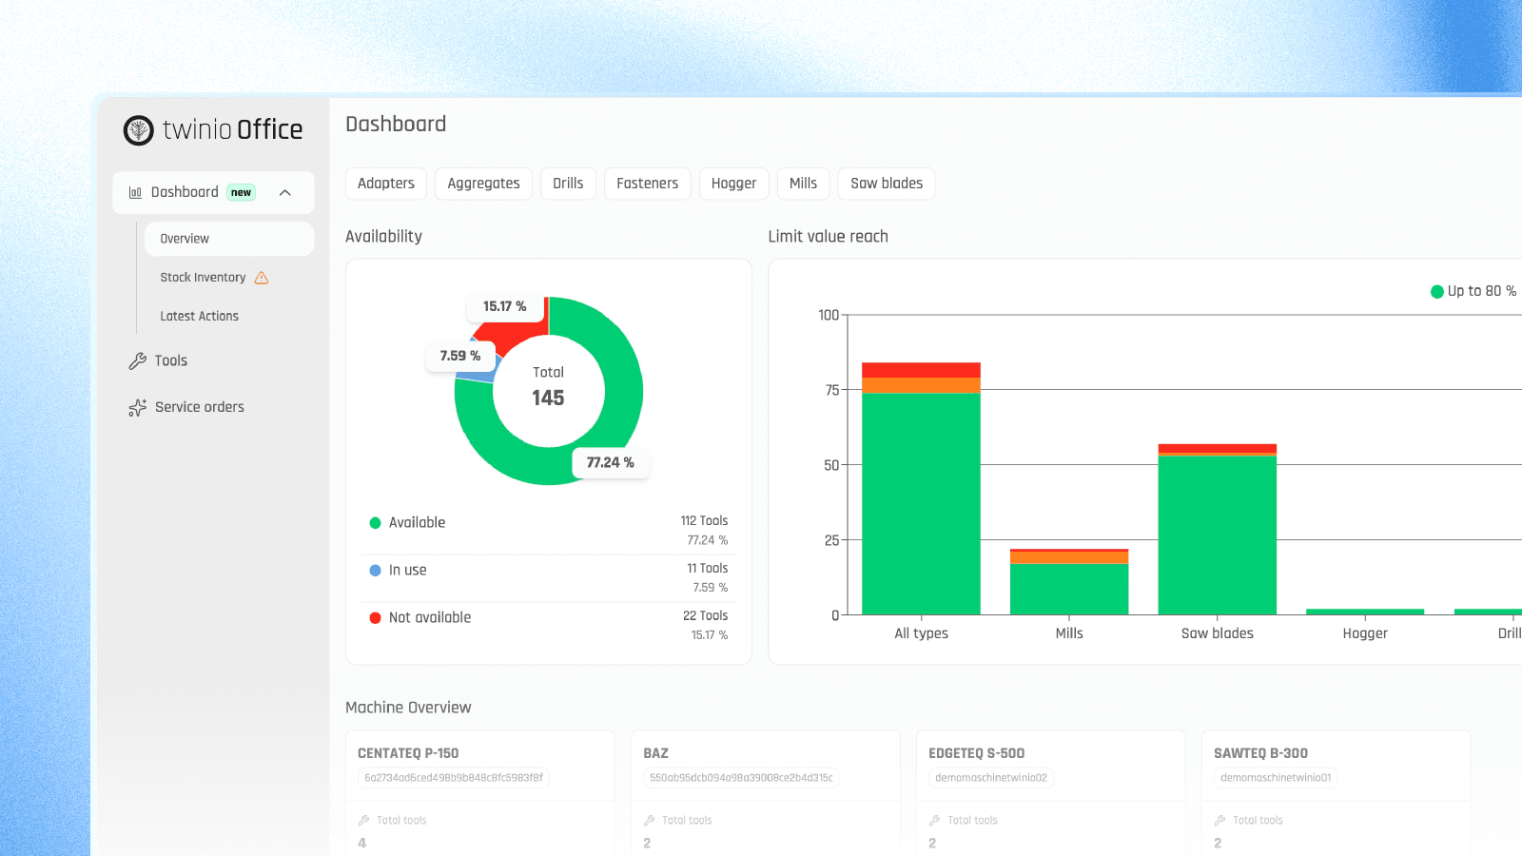Click the Tools wrench icon
This screenshot has height=856, width=1522.
click(x=137, y=361)
